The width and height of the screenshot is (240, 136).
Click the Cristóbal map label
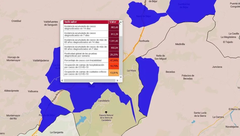coord(16,21)
